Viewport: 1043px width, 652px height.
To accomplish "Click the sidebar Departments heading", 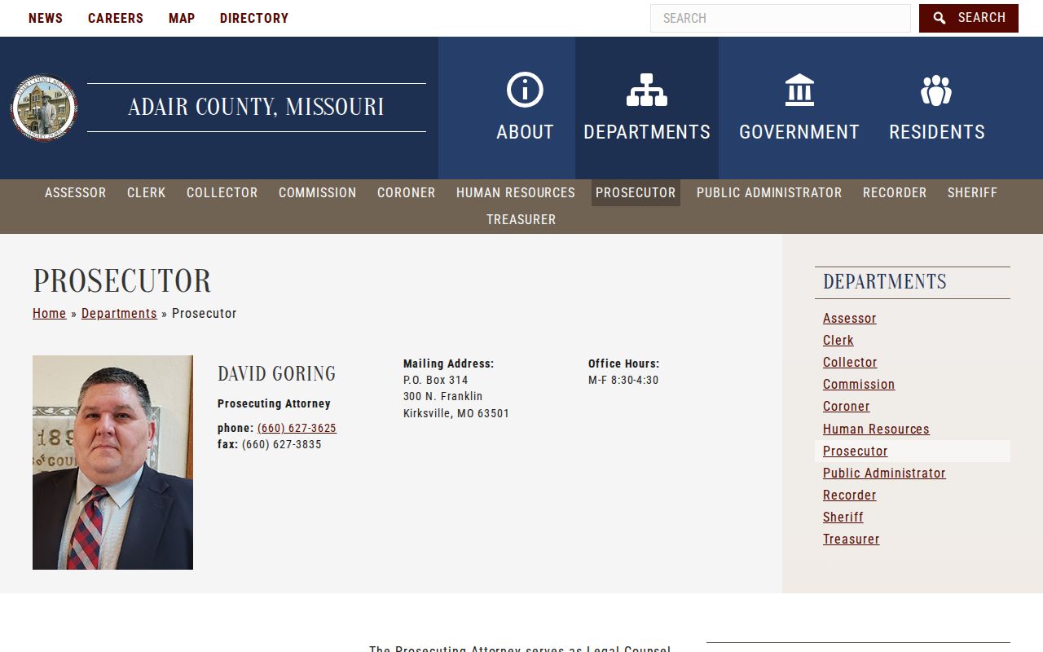I will [x=885, y=282].
